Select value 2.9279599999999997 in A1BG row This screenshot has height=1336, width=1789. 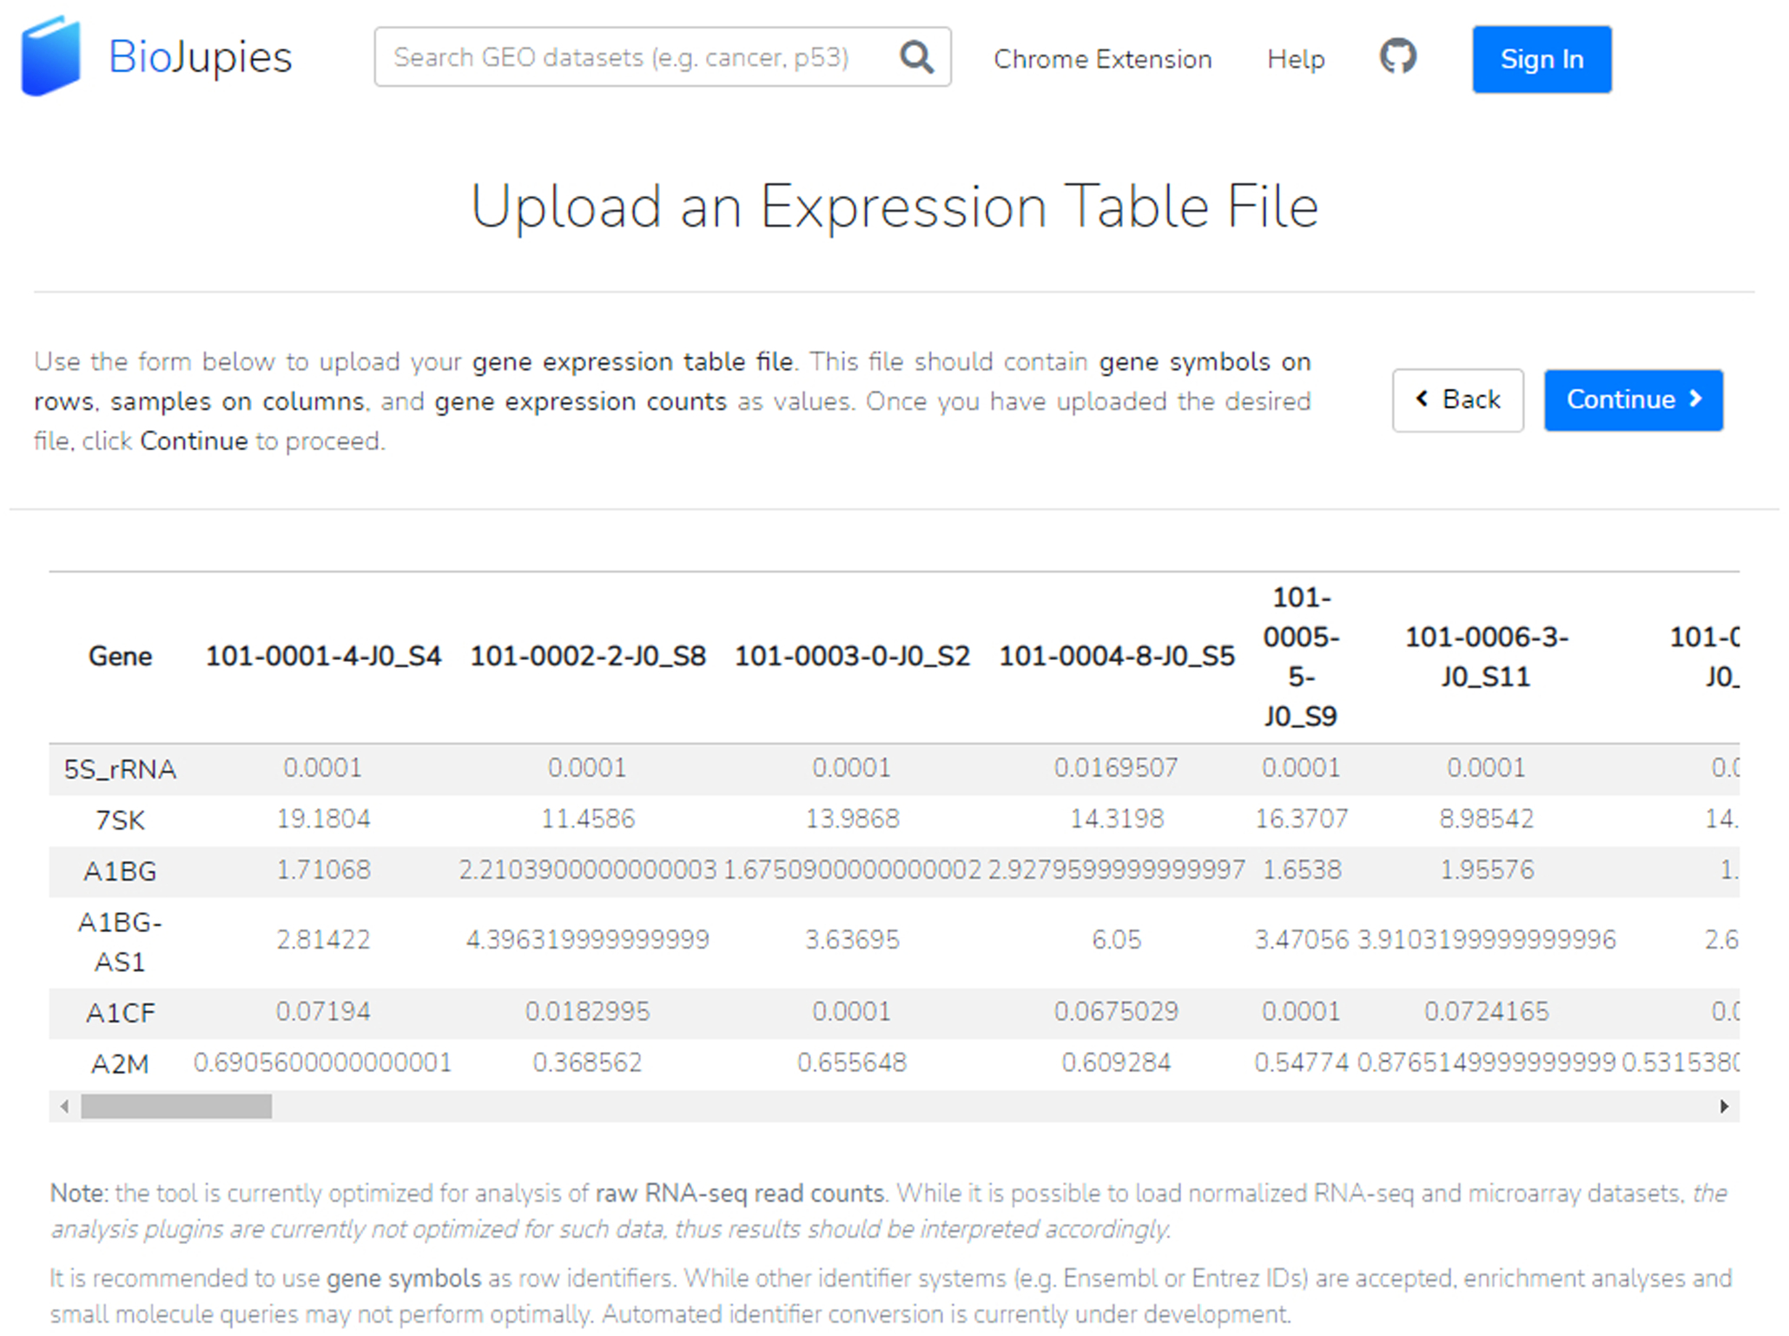[x=1116, y=870]
